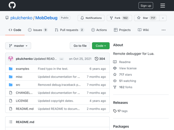Open commit 'Fixed typo in the test.'
This screenshot has height=130, width=174.
pos(53,69)
